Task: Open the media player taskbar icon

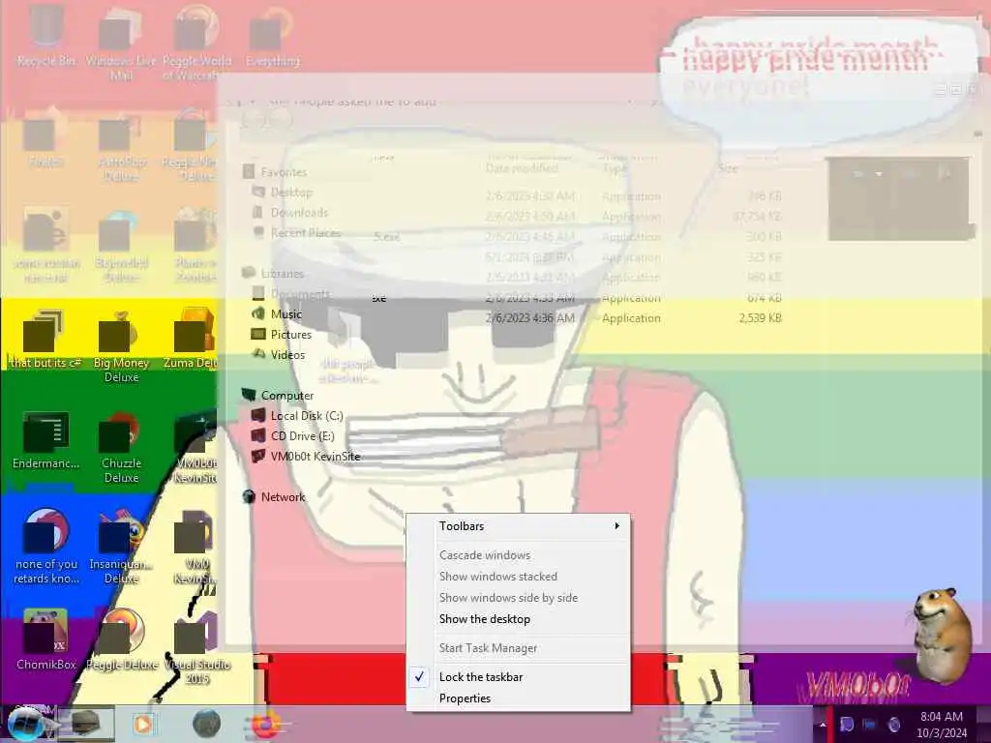Action: 143,724
